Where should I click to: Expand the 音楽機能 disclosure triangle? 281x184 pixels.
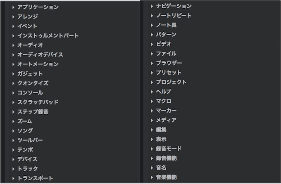tap(152, 177)
